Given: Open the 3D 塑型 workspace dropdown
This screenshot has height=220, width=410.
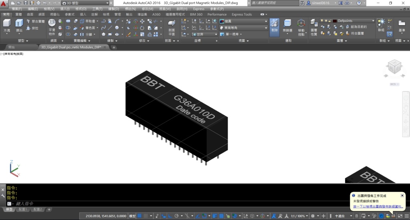Looking at the screenshot, I should (85, 3).
